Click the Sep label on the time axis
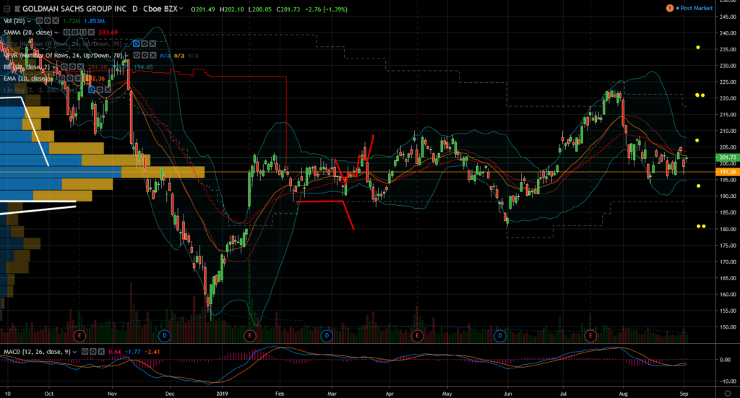This screenshot has height=398, width=740. (684, 393)
